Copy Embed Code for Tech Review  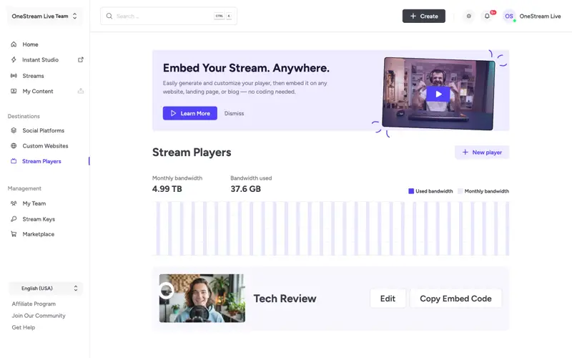[x=455, y=299]
